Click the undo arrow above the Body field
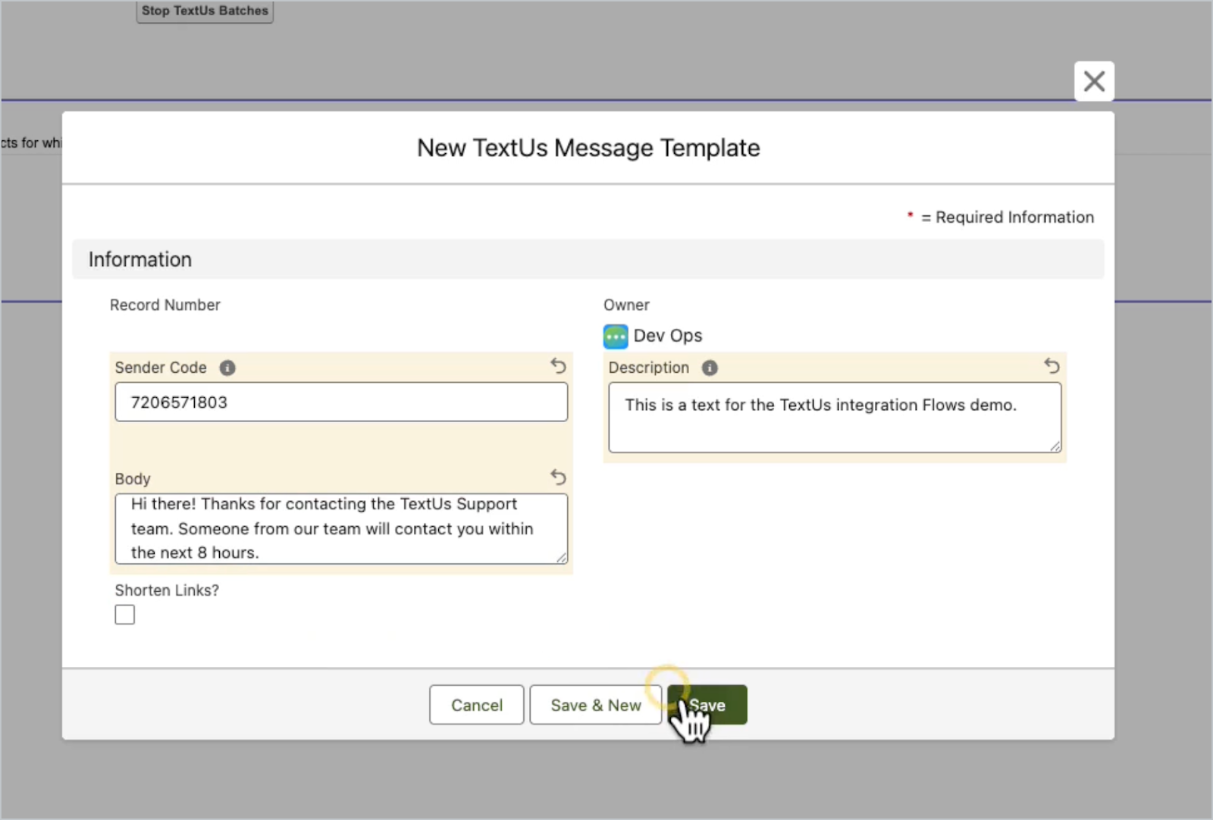Image resolution: width=1213 pixels, height=820 pixels. pyautogui.click(x=559, y=477)
